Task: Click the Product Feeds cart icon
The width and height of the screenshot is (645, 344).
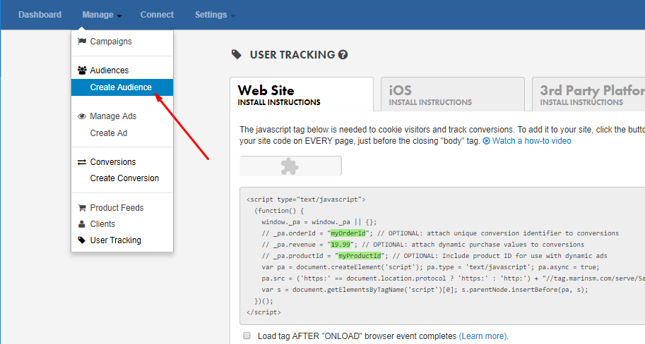Action: [x=82, y=208]
